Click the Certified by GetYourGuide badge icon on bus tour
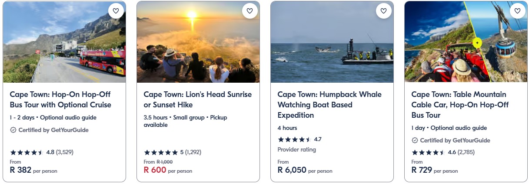Screen dimensions: 529x184 click(13, 130)
